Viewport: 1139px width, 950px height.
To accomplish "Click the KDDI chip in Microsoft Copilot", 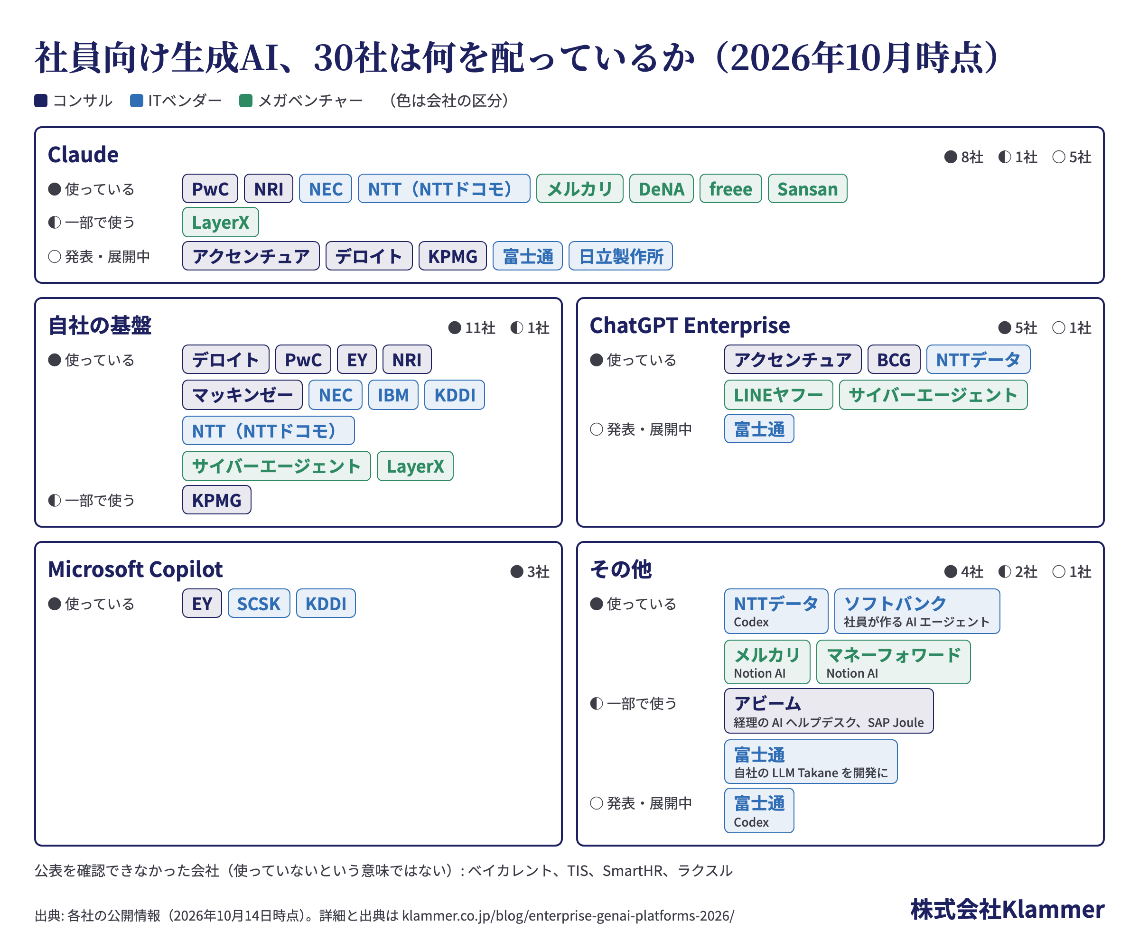I will click(x=326, y=604).
